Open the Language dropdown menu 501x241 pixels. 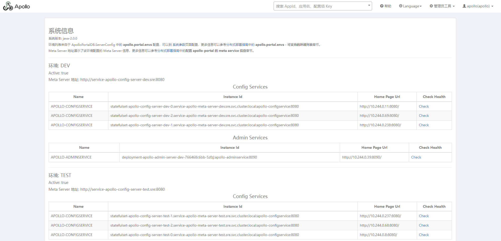(410, 6)
